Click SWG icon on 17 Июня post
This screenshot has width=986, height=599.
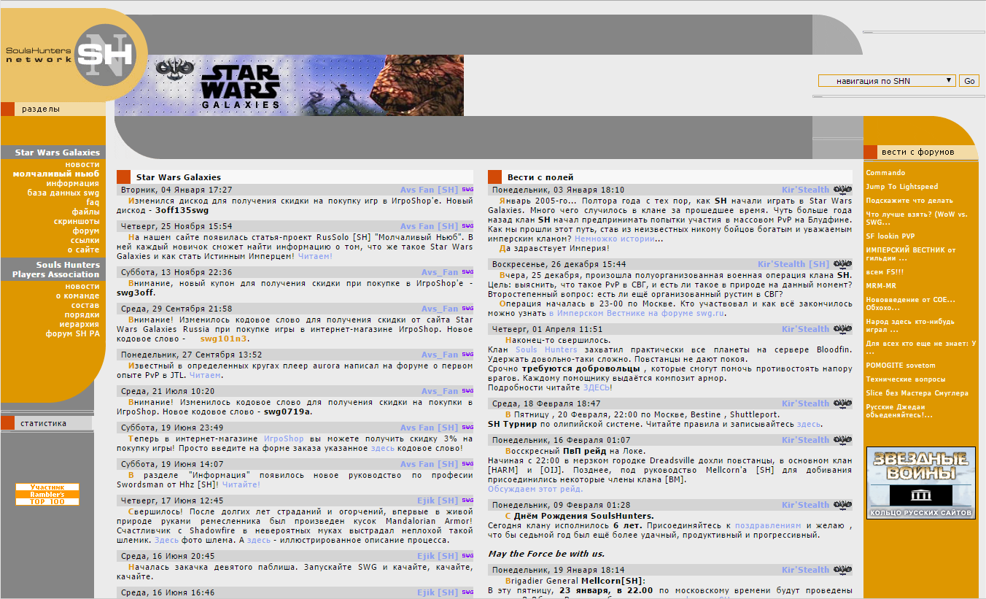(467, 501)
